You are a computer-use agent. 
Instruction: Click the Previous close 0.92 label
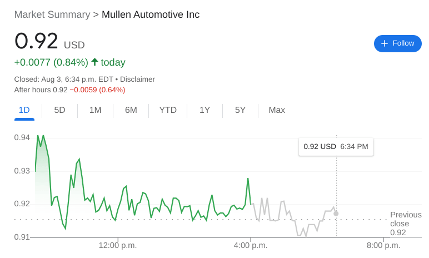[406, 224]
